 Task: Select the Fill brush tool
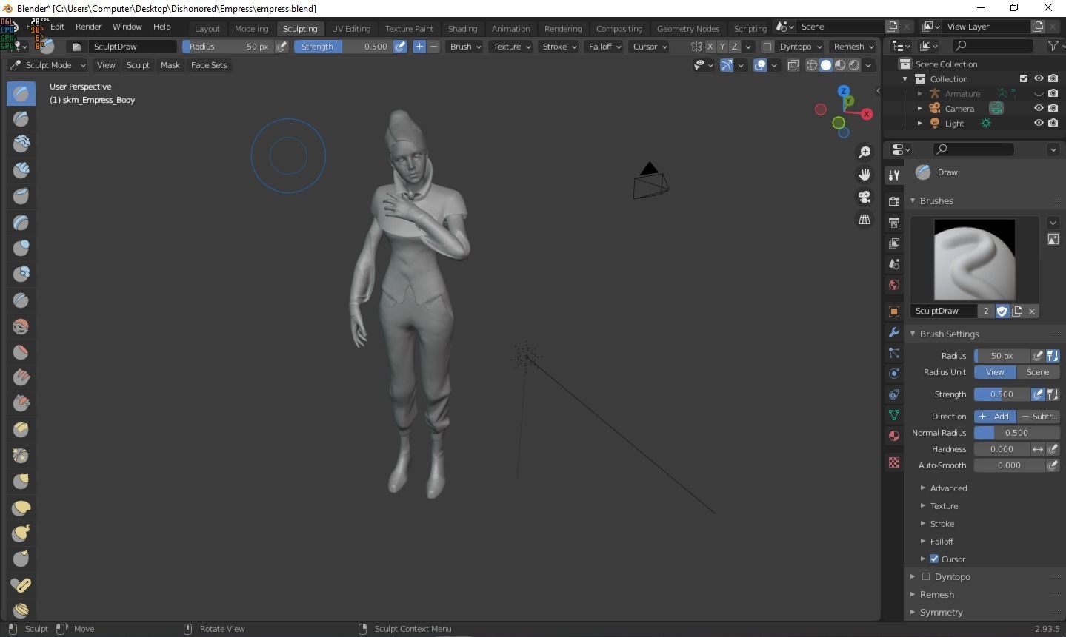point(21,377)
